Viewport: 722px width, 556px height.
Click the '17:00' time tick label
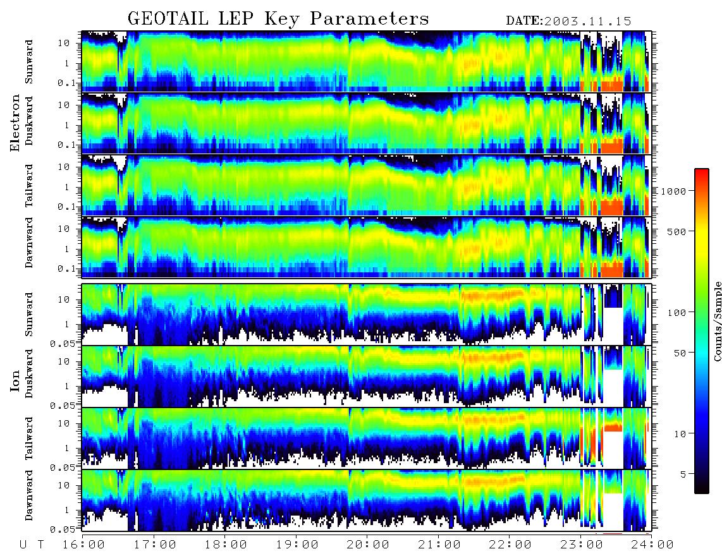(155, 545)
